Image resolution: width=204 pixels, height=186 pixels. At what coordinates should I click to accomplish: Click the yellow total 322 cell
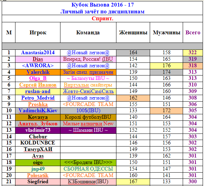click(x=193, y=53)
